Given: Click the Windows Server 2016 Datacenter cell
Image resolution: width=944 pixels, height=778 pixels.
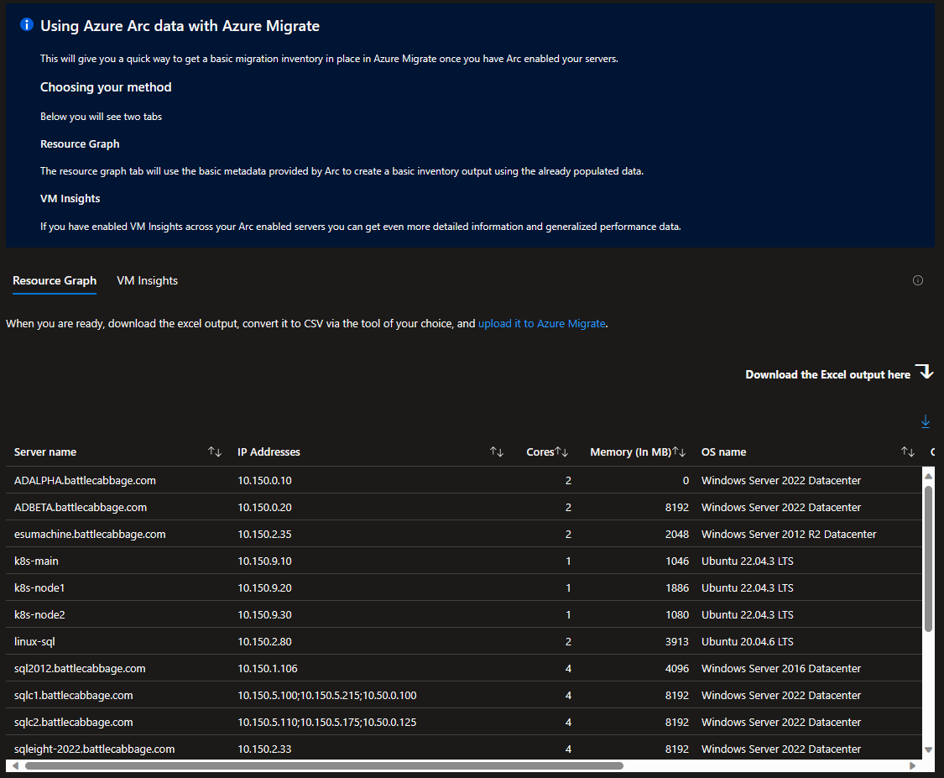Looking at the screenshot, I should click(x=781, y=668).
